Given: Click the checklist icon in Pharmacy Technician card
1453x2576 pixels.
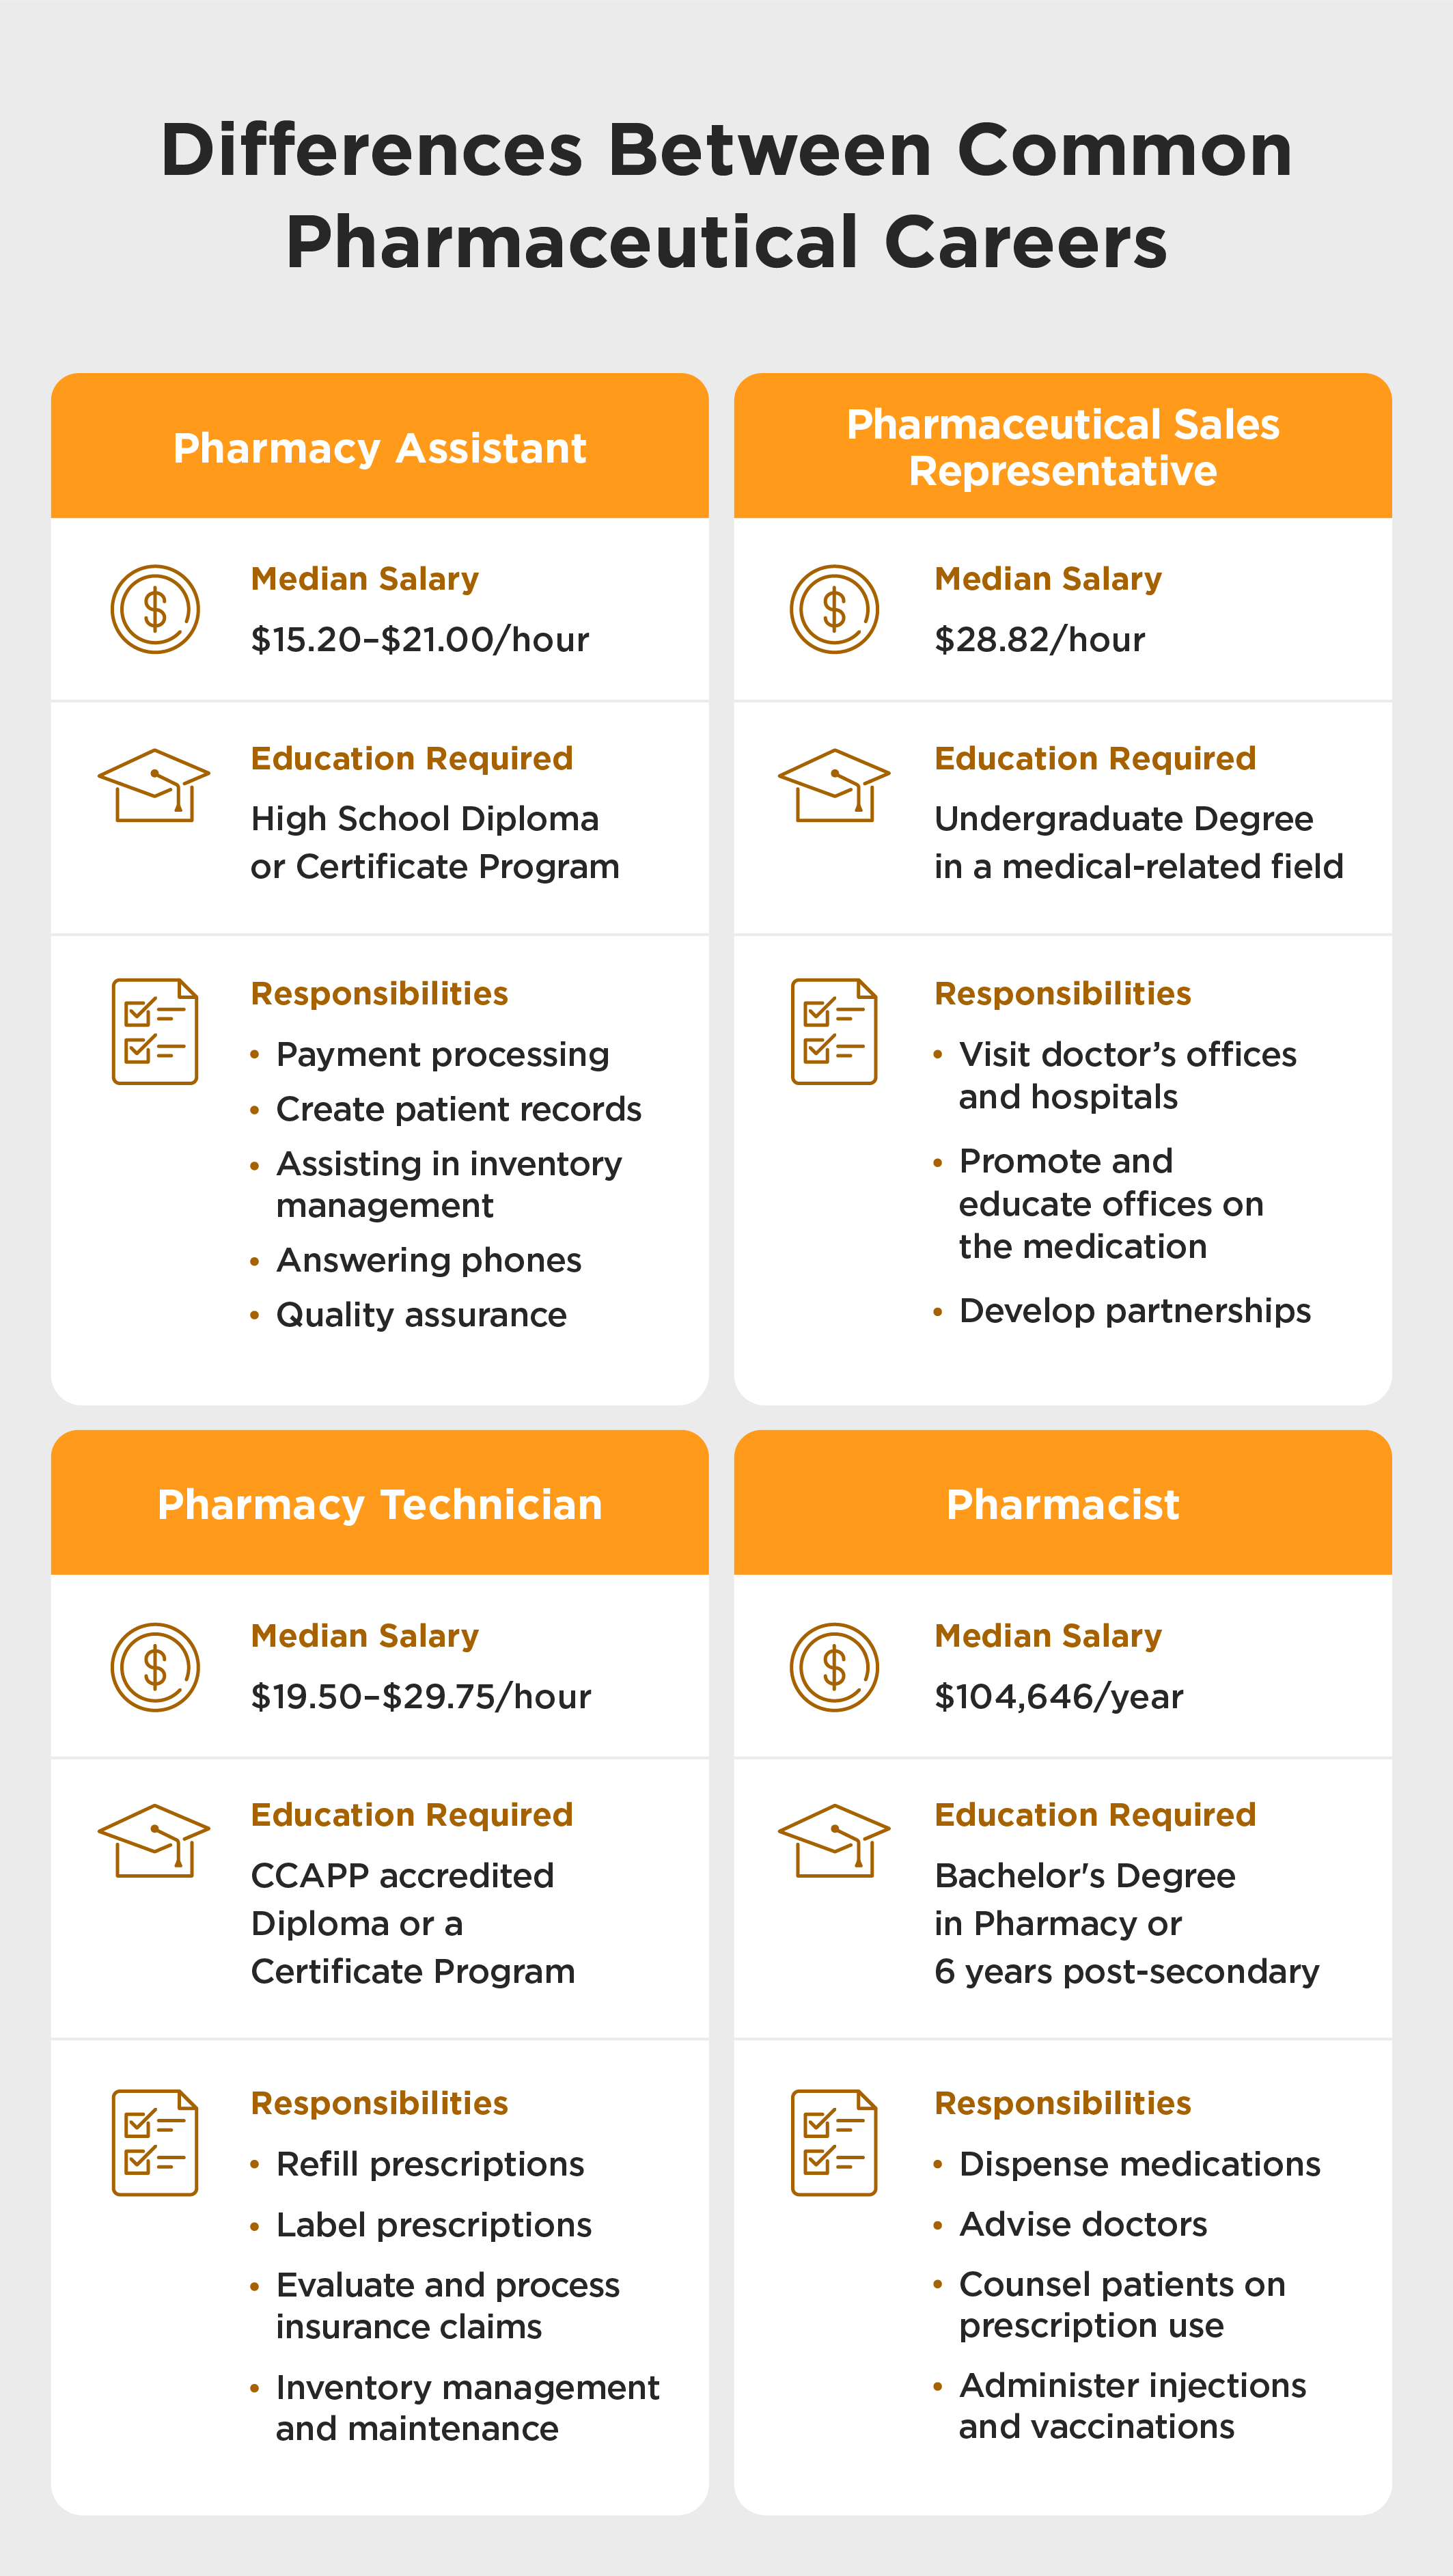Looking at the screenshot, I should pyautogui.click(x=155, y=2142).
